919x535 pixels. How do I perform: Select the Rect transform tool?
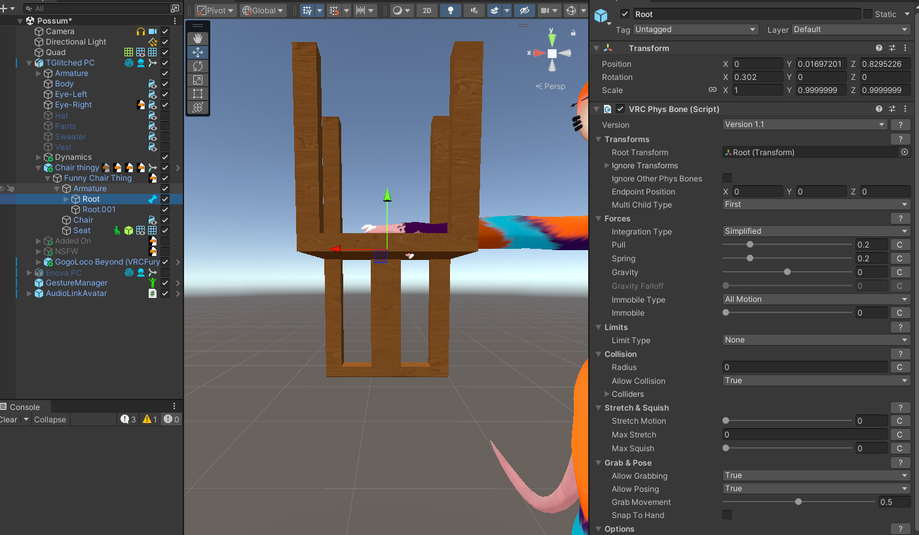pyautogui.click(x=198, y=94)
